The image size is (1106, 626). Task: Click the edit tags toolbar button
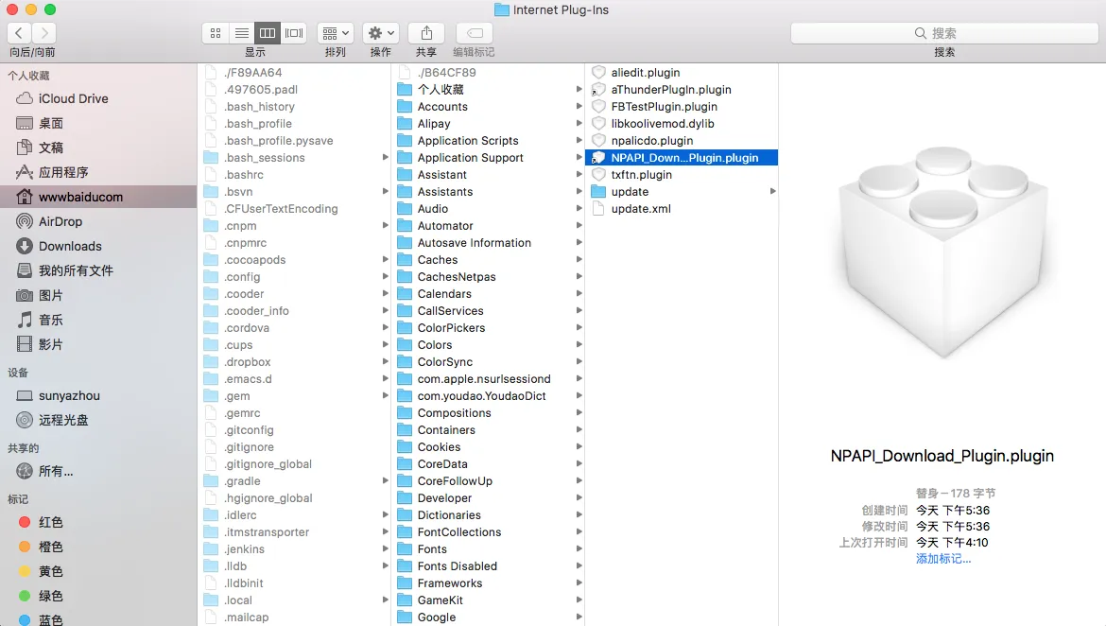474,33
